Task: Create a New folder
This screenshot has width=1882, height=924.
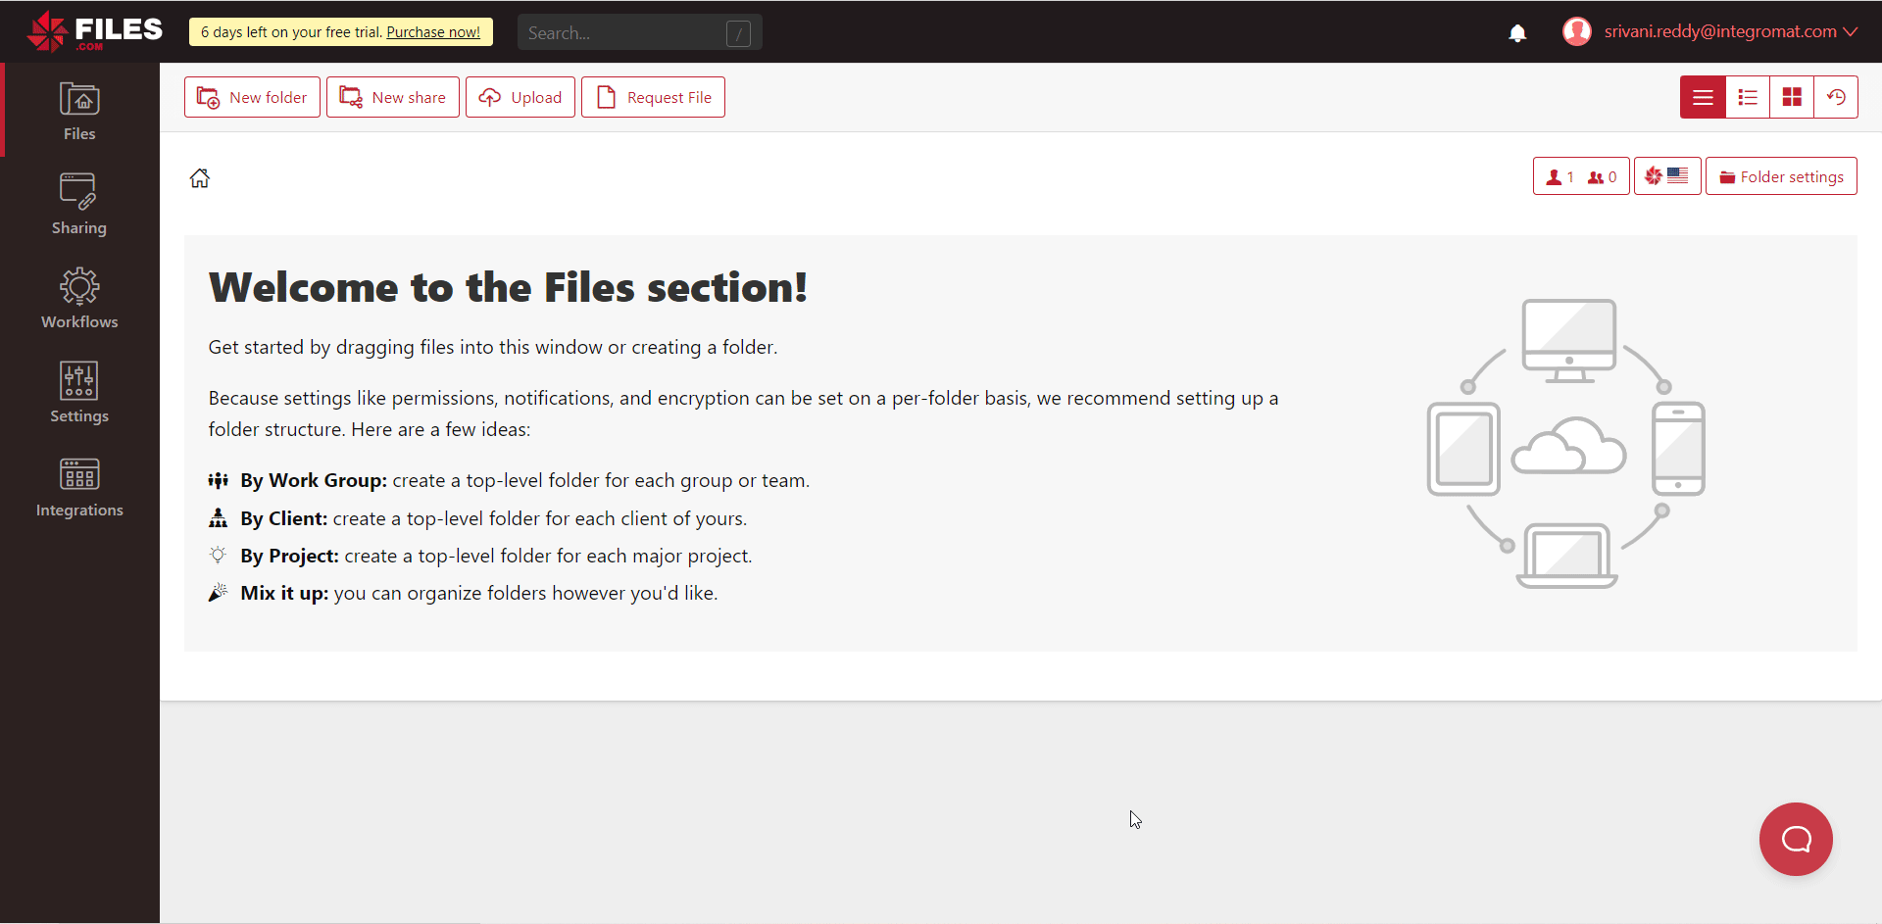Action: (x=252, y=97)
